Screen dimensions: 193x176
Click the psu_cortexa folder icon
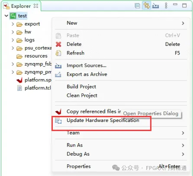(x=19, y=48)
